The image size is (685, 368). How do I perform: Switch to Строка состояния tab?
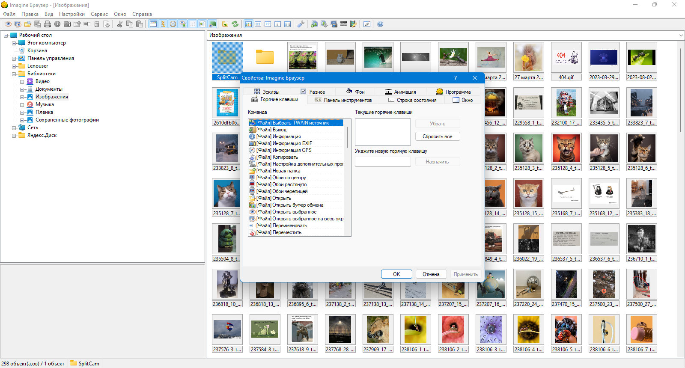point(412,100)
